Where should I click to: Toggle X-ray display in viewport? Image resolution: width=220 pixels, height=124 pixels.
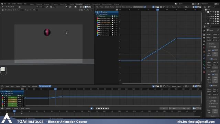pyautogui.click(x=81, y=7)
